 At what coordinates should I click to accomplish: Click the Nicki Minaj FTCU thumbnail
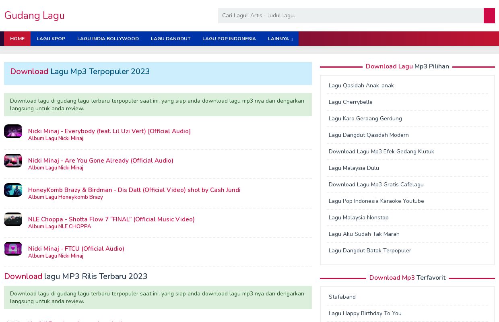(x=13, y=249)
